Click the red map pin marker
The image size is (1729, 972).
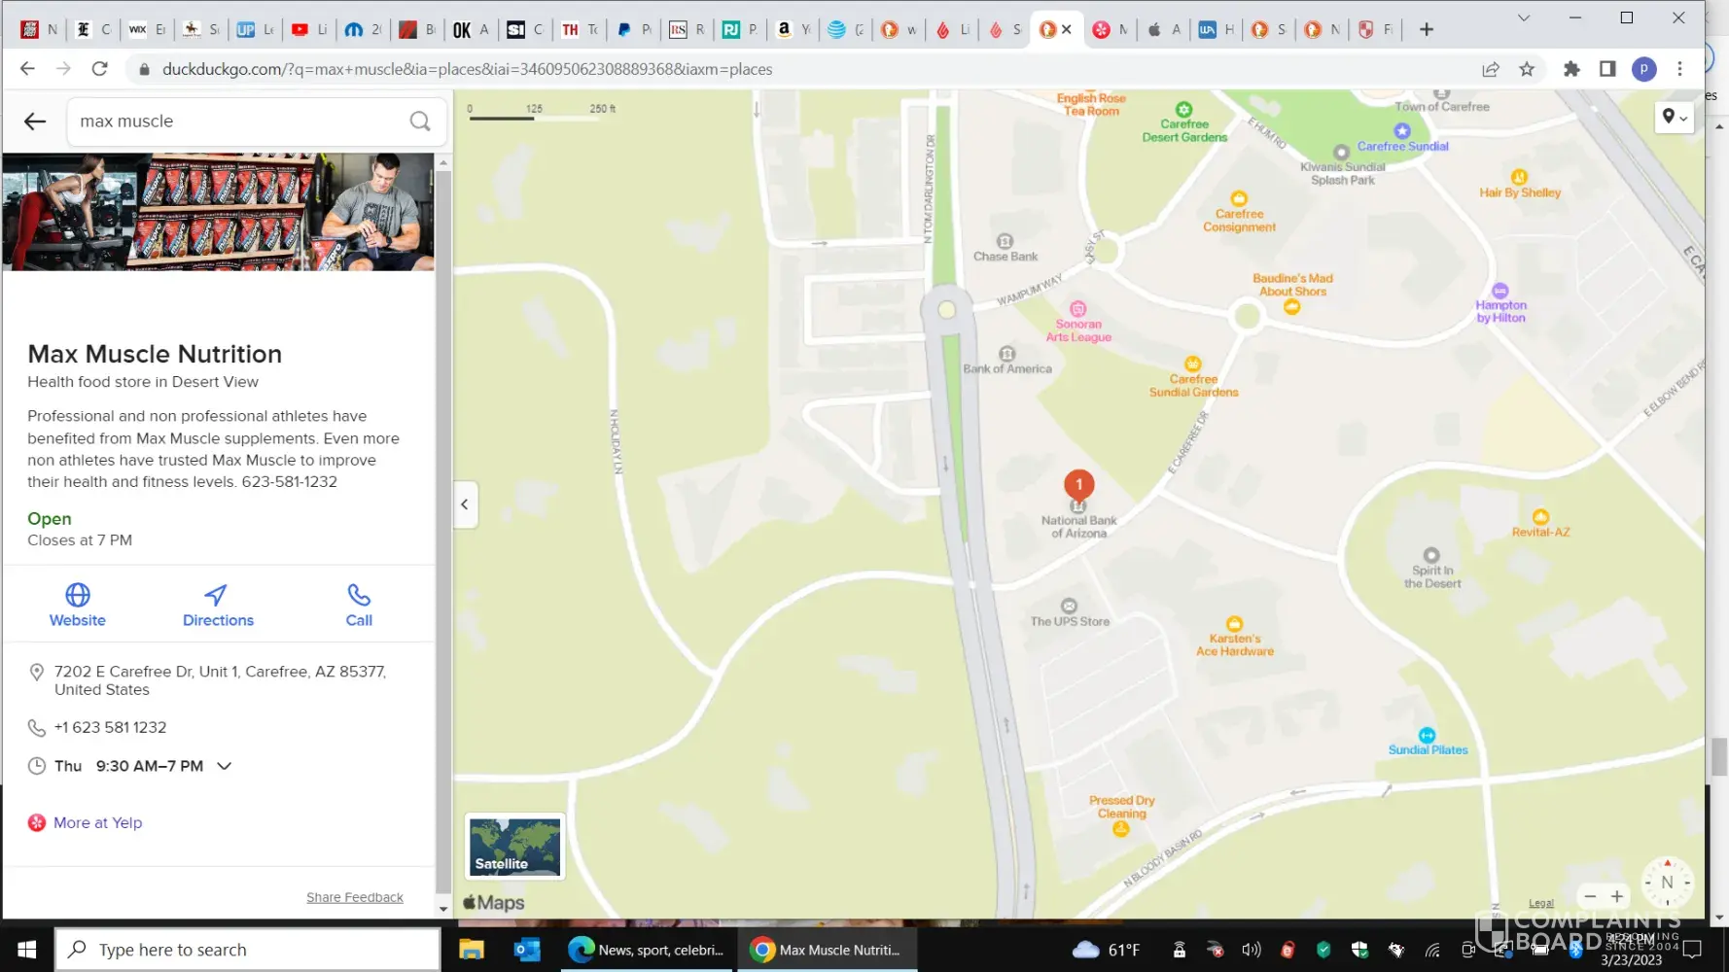[x=1078, y=484]
